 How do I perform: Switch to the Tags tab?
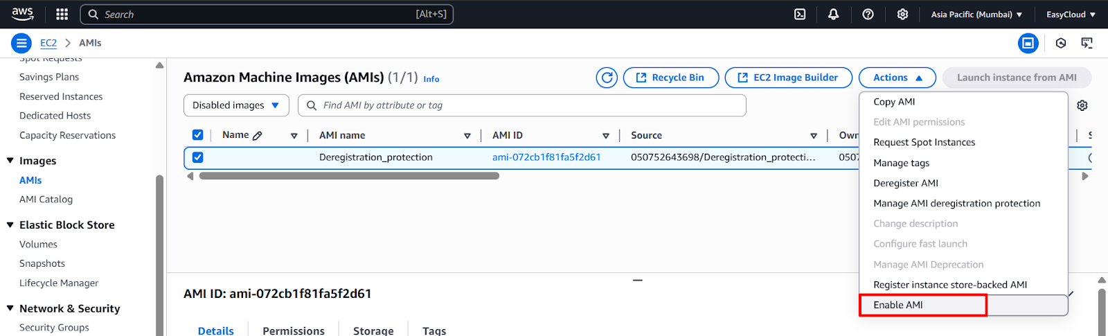tap(434, 330)
